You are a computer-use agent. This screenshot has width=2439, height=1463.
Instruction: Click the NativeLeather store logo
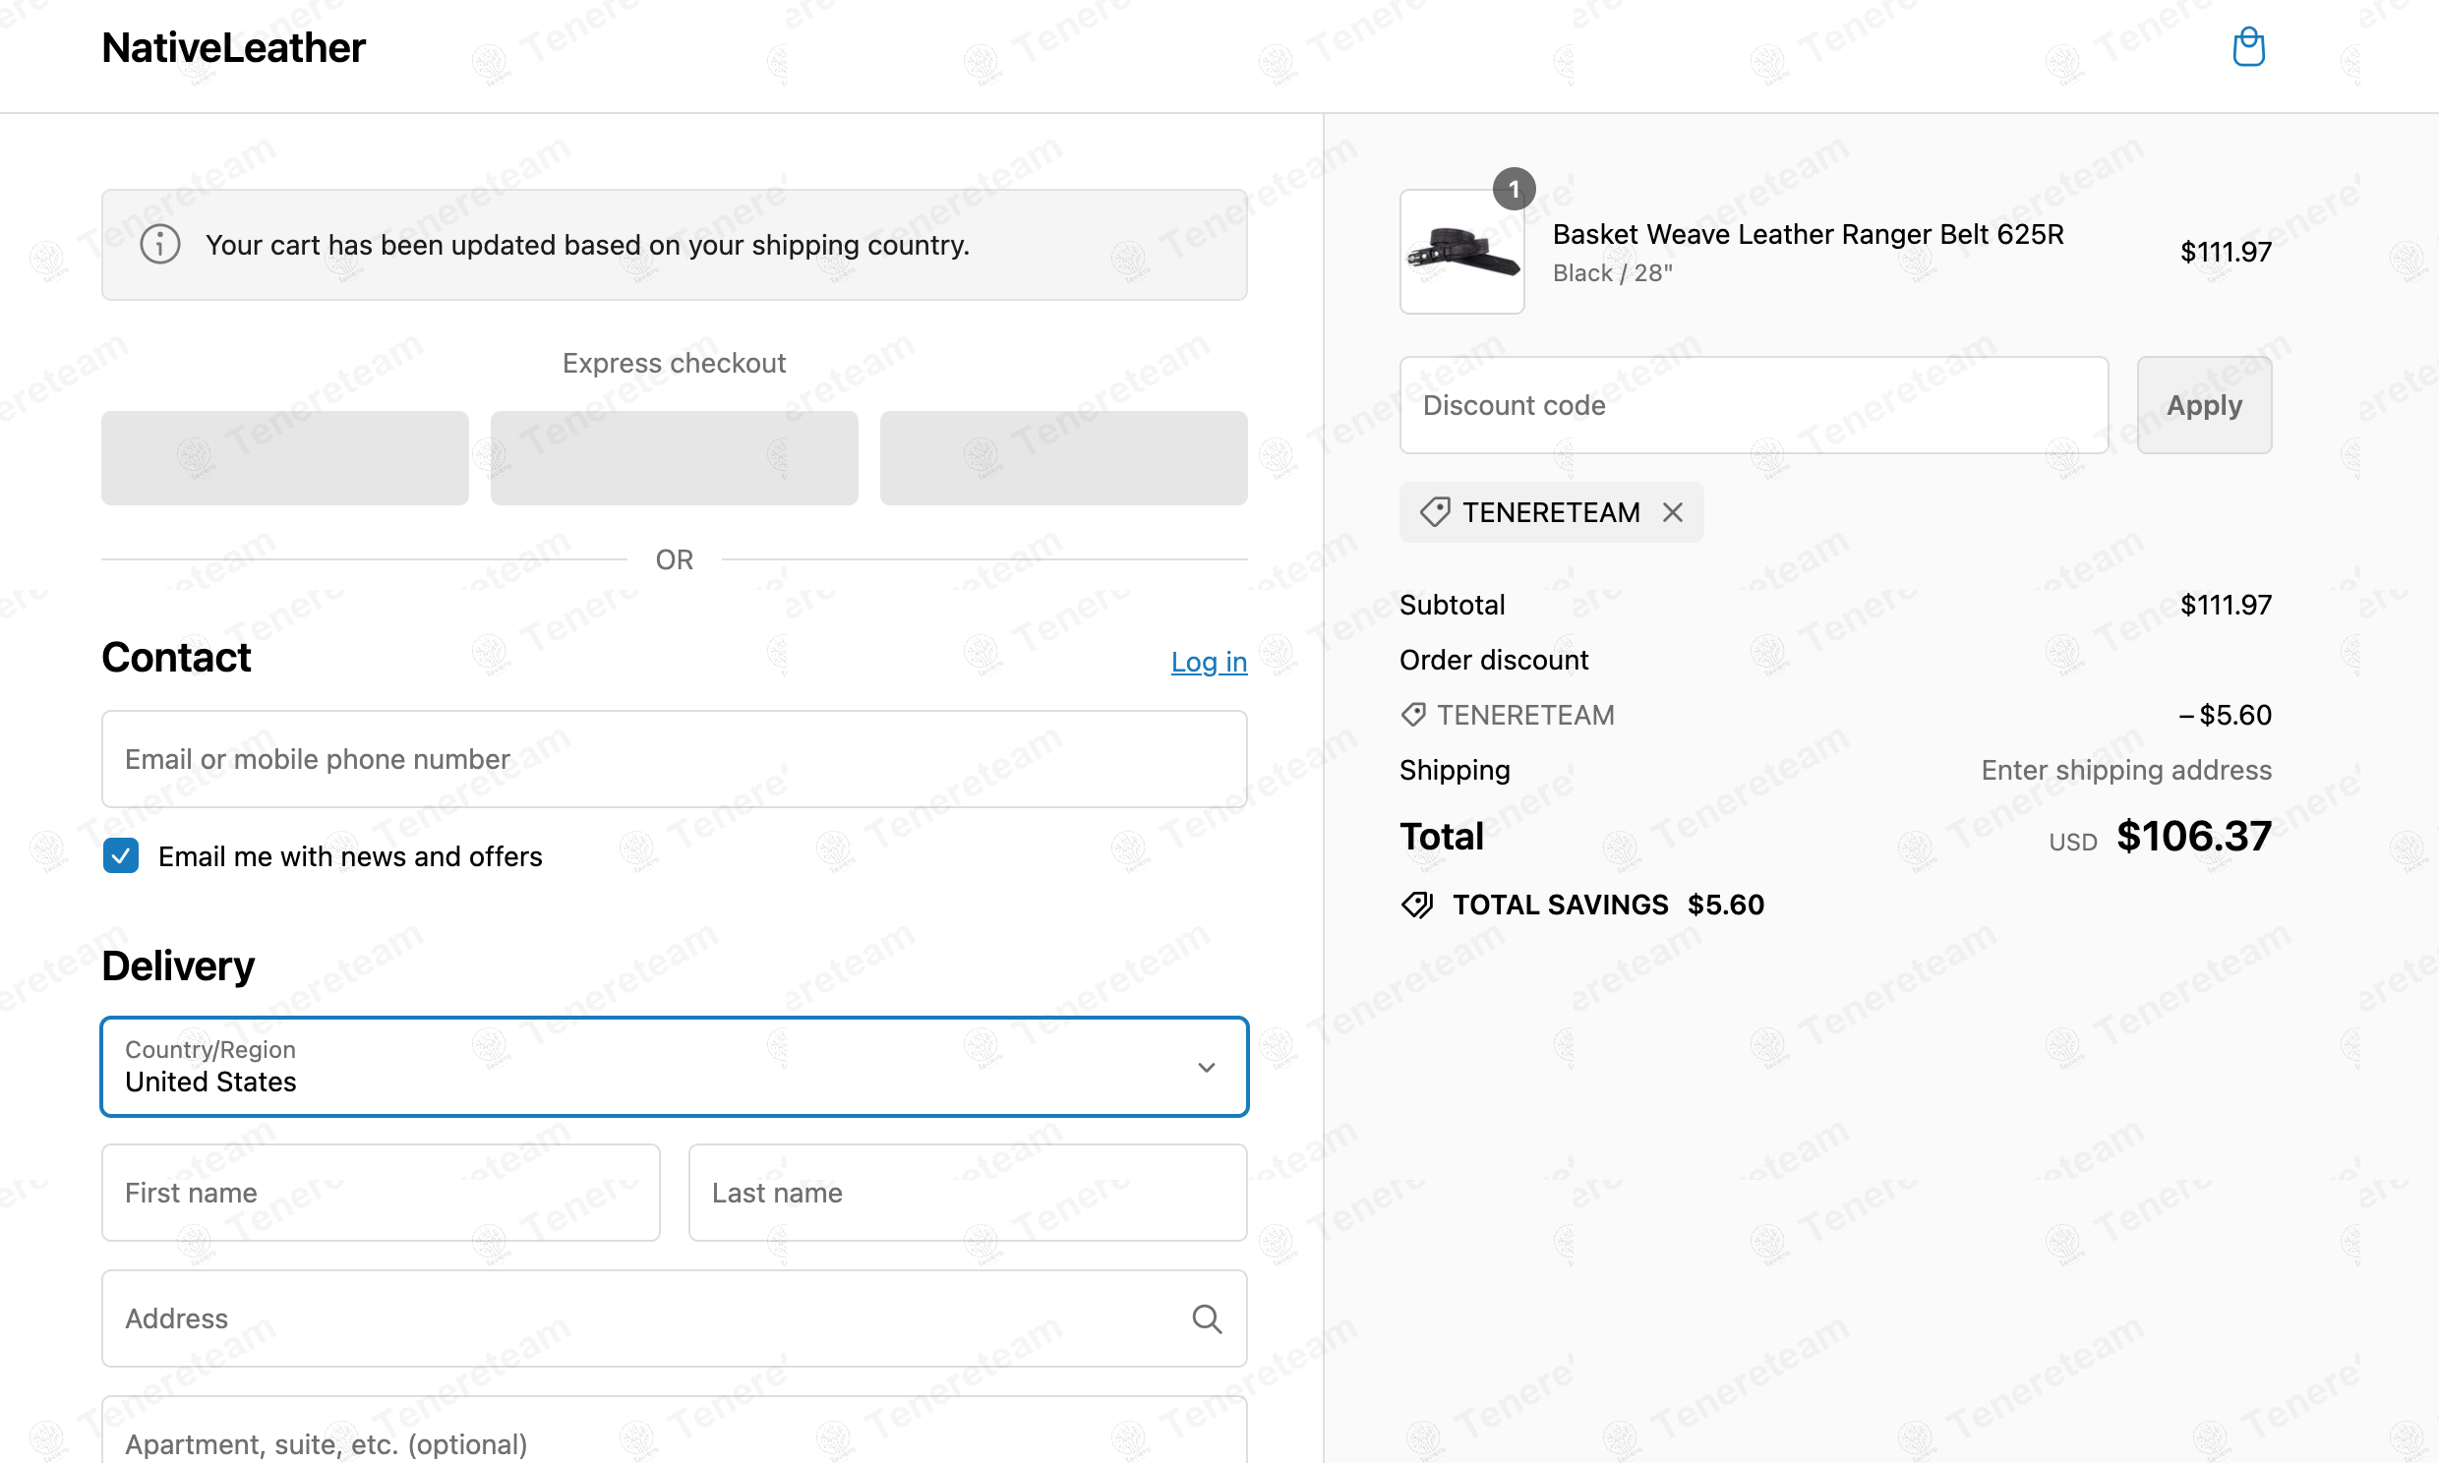click(234, 47)
